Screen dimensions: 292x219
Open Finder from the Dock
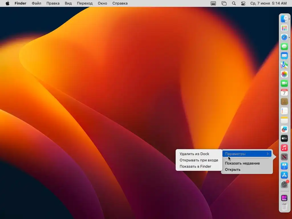click(x=284, y=19)
